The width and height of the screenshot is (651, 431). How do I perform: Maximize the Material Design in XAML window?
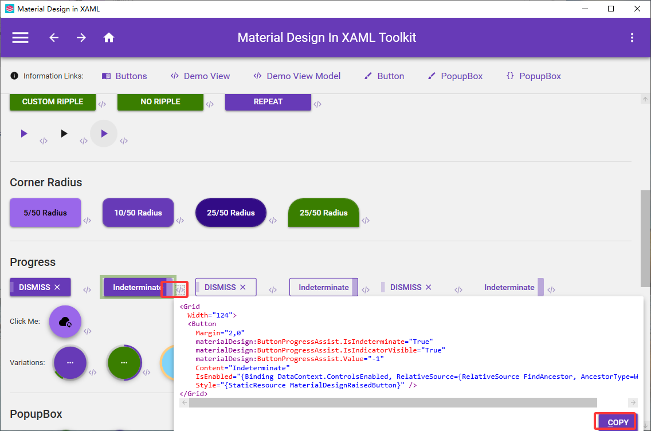click(x=611, y=9)
